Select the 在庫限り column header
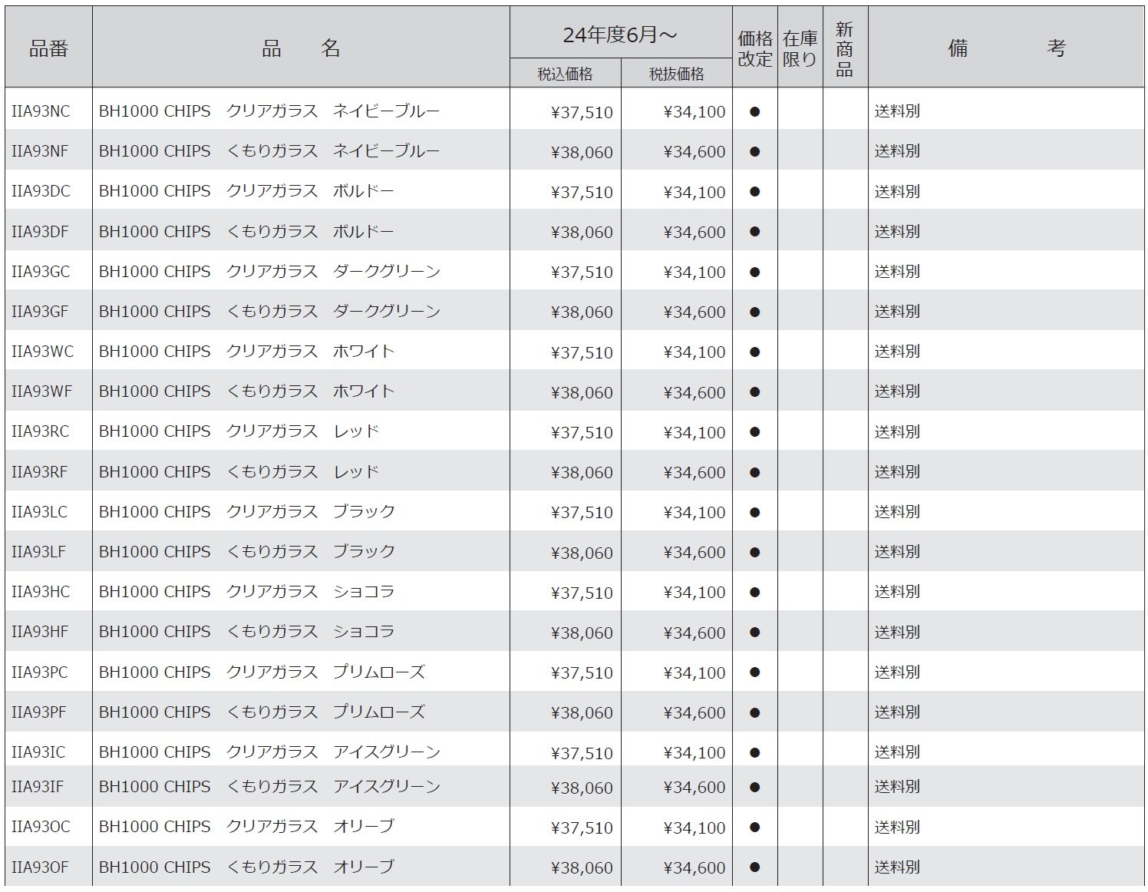The width and height of the screenshot is (1148, 892). (x=800, y=48)
